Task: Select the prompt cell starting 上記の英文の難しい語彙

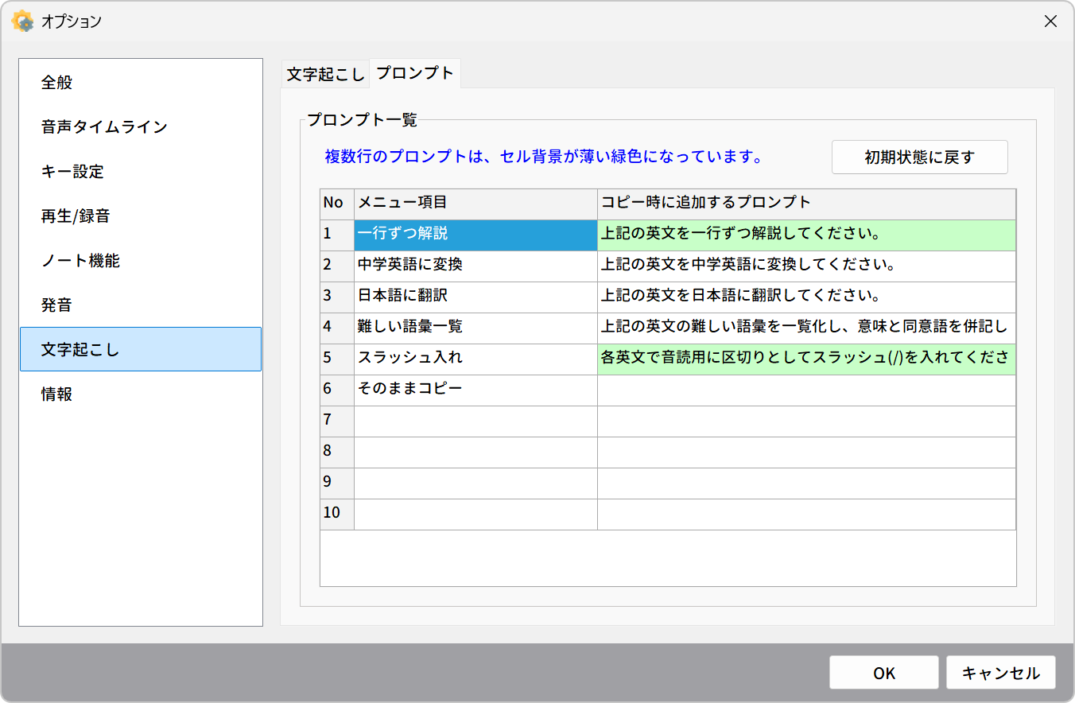Action: (x=806, y=328)
